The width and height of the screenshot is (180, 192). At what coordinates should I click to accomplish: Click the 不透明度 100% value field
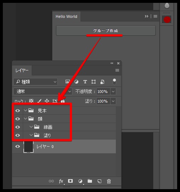pos(103,92)
